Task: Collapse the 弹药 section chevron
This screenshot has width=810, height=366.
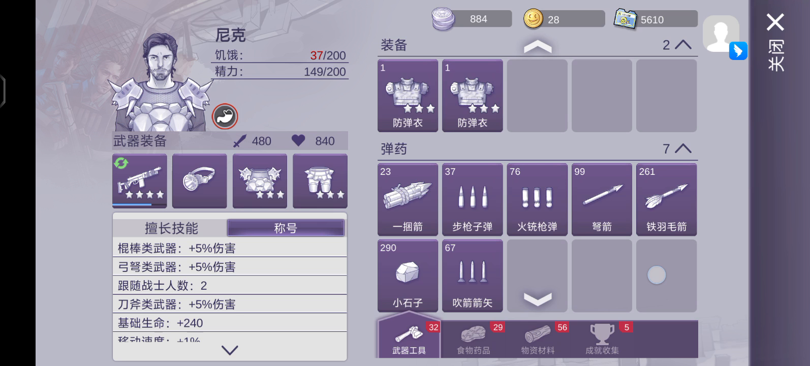Action: (683, 148)
